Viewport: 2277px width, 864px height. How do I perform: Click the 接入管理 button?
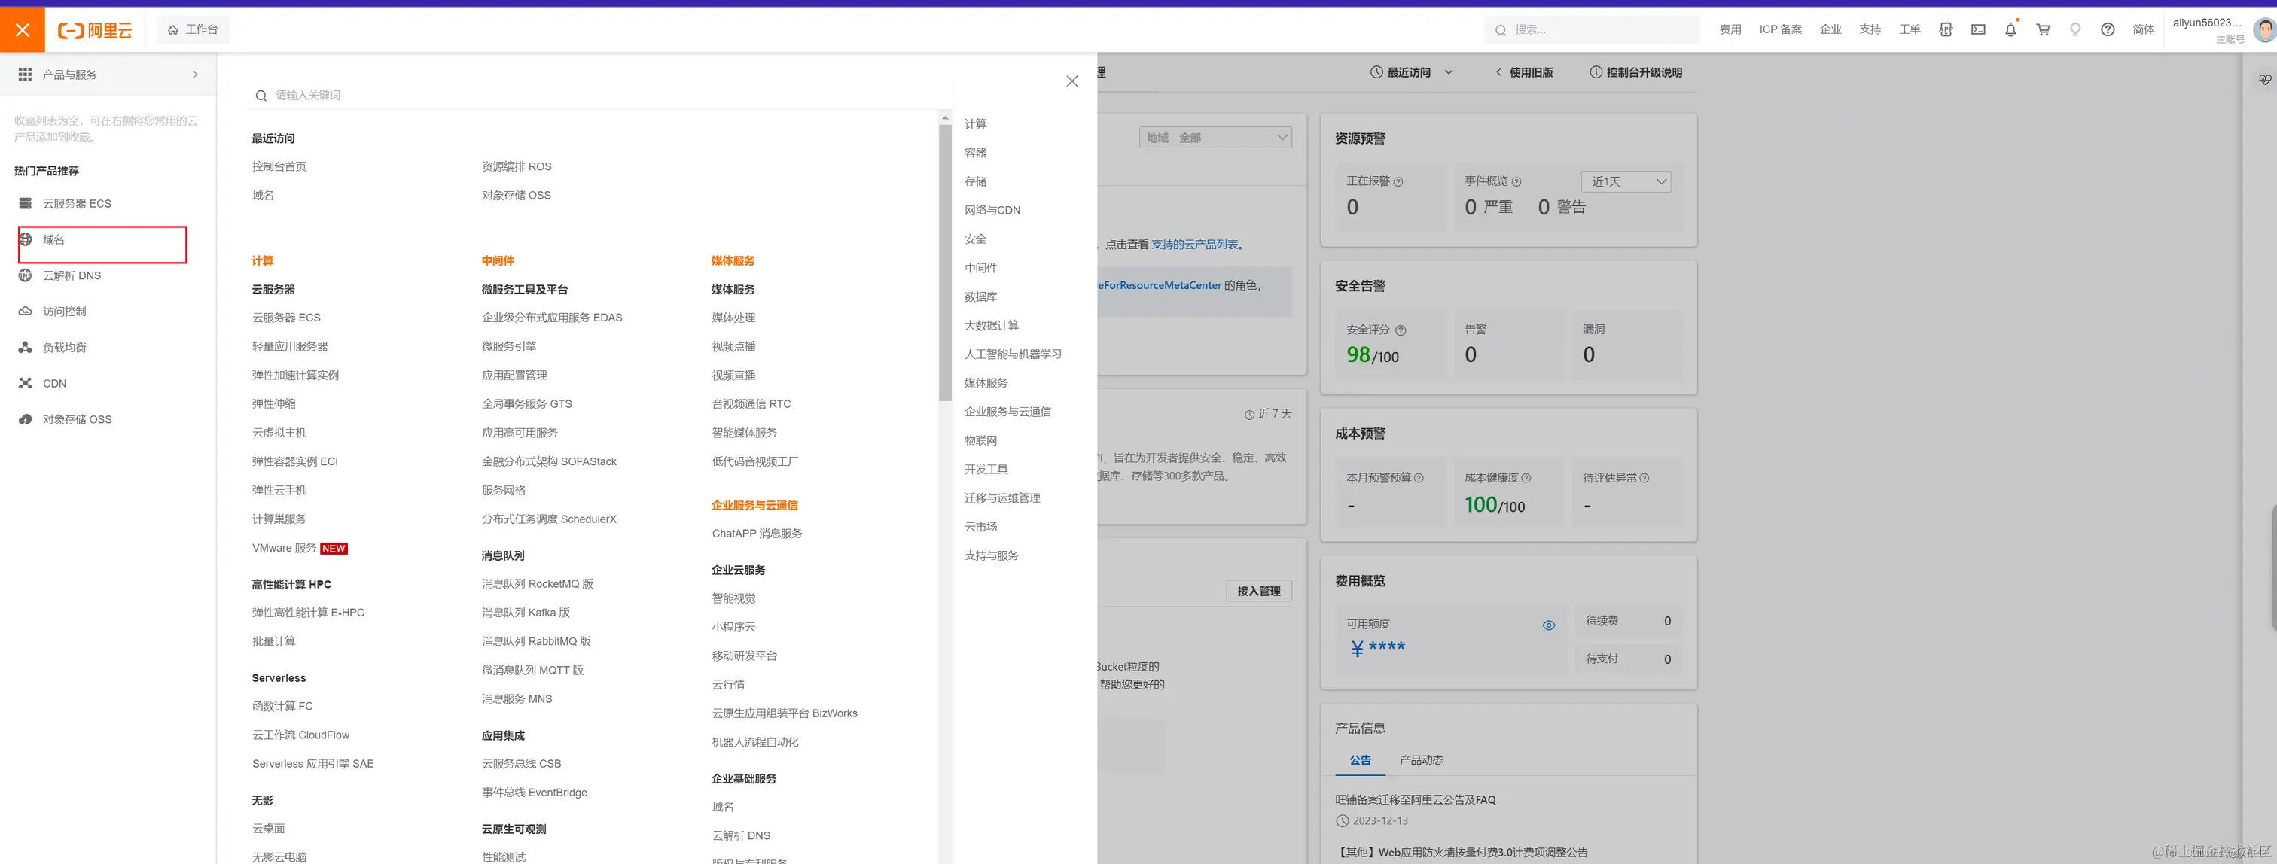[x=1257, y=591]
